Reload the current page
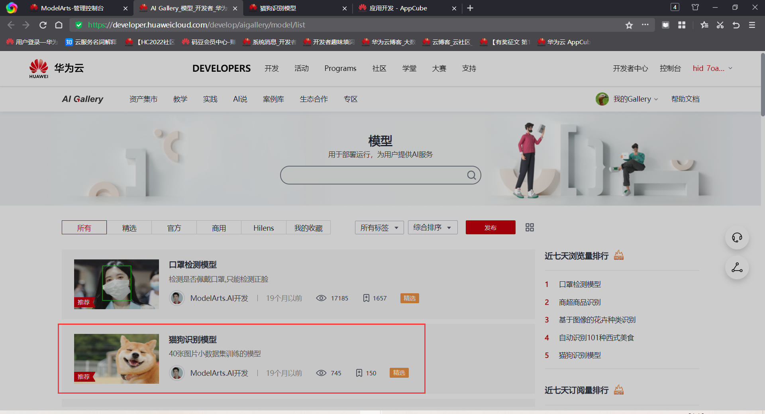Screen dimensions: 765x414 coord(43,25)
